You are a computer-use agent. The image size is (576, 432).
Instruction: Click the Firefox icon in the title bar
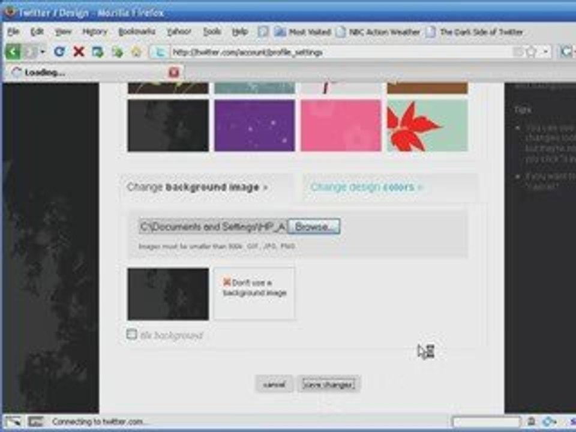click(10, 12)
